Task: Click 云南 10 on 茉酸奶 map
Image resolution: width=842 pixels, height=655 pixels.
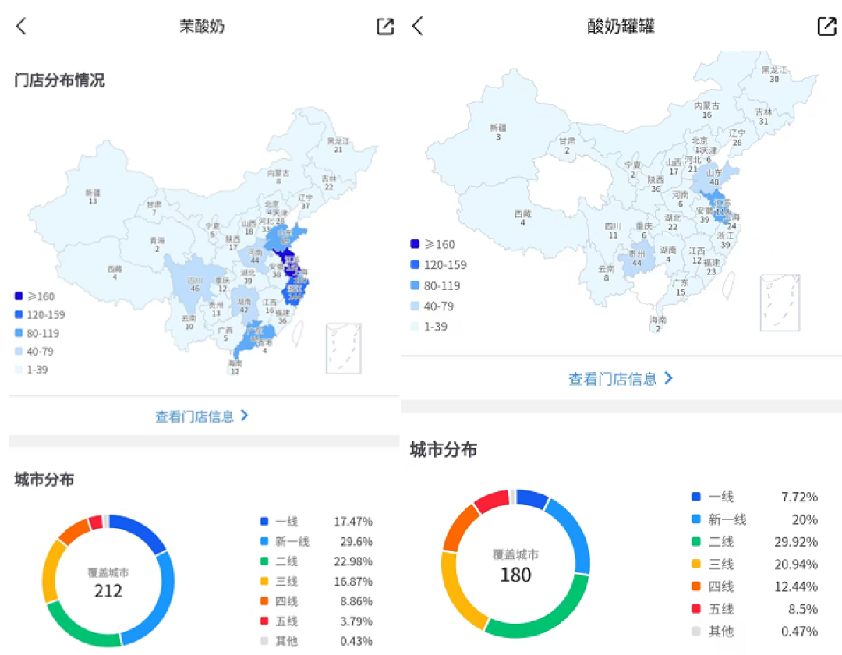Action: pyautogui.click(x=189, y=322)
